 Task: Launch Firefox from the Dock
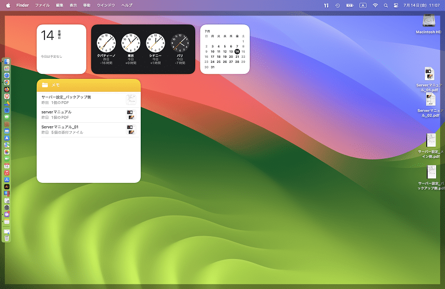coord(7,89)
